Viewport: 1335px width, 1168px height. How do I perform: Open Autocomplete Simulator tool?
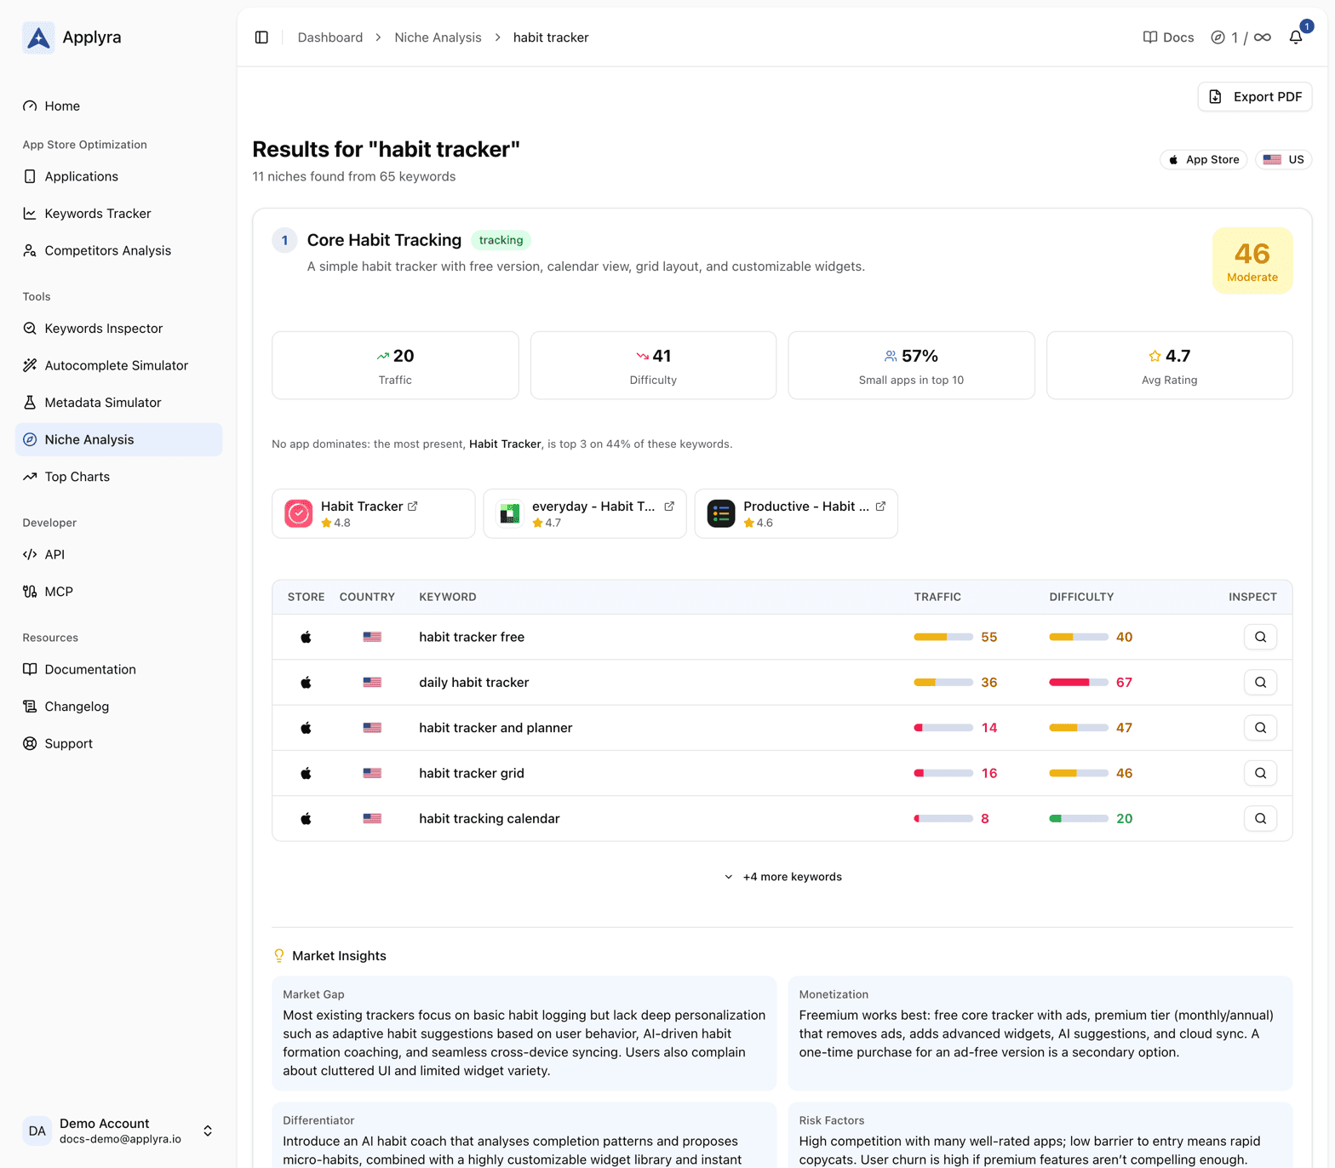118,365
